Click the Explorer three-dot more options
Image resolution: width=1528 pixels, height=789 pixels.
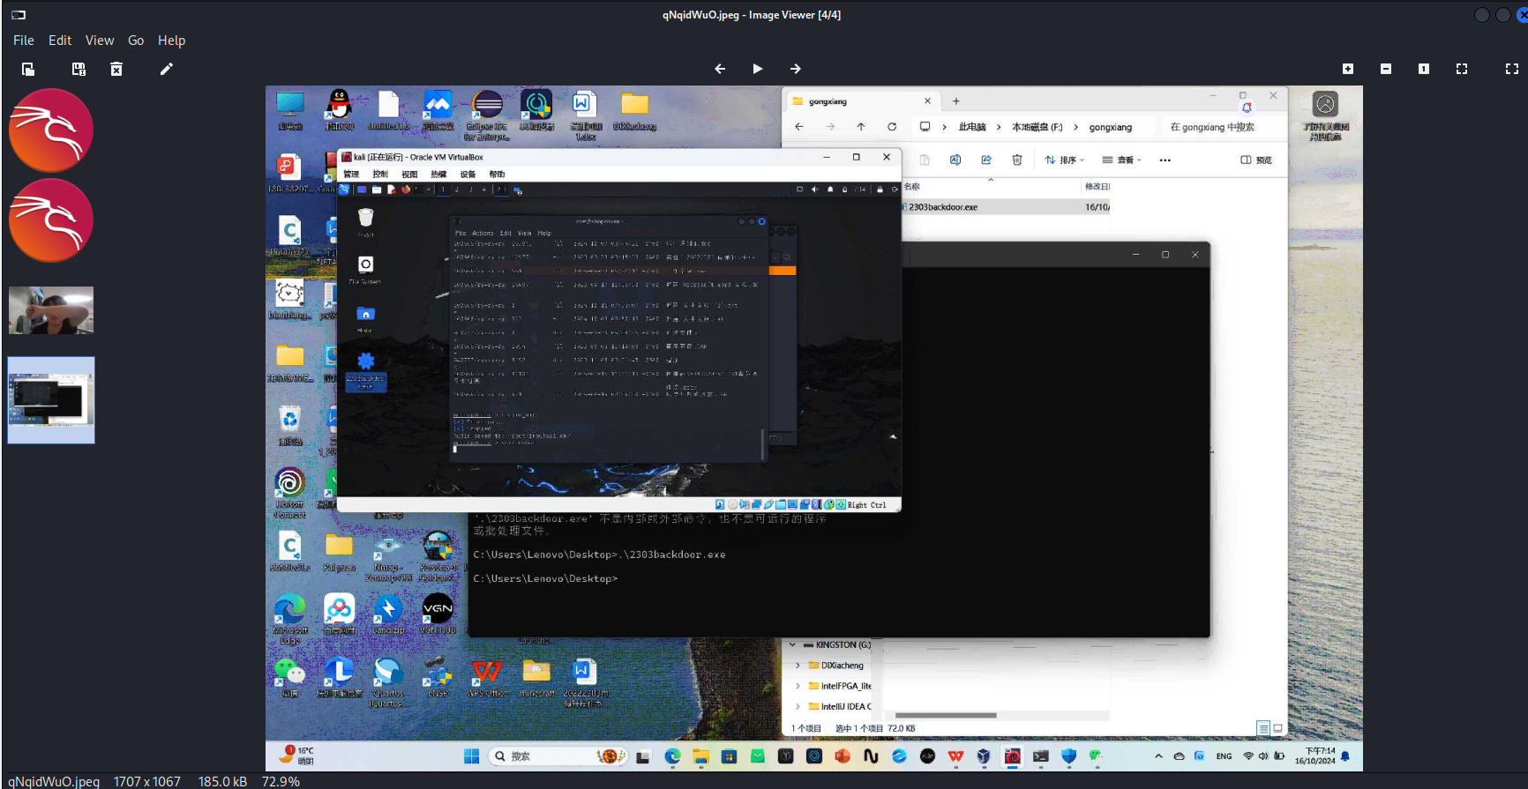click(1165, 160)
